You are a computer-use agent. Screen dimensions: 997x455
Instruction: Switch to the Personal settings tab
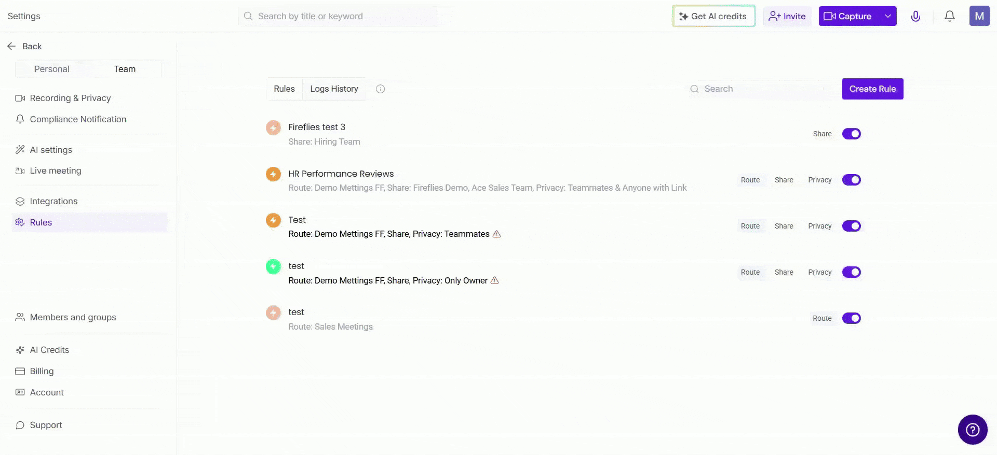[52, 69]
